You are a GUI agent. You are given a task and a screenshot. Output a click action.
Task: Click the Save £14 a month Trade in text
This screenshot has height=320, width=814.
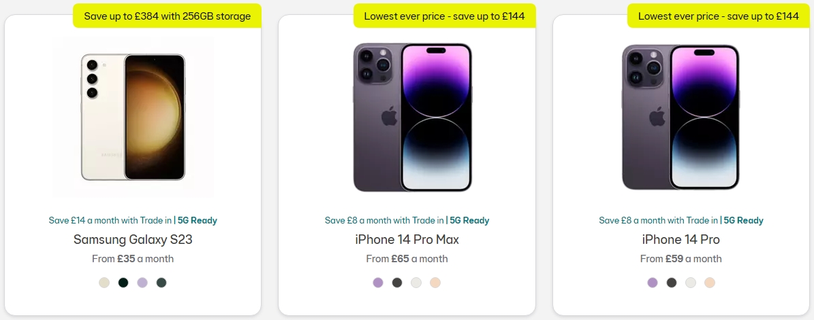pyautogui.click(x=110, y=220)
